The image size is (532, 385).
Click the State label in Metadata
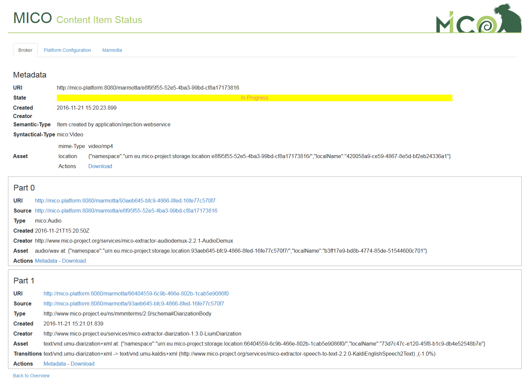pos(20,98)
